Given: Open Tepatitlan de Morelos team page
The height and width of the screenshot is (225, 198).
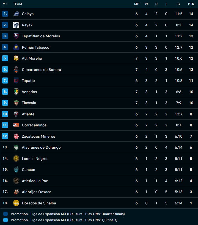Looking at the screenshot, I should click(41, 36).
